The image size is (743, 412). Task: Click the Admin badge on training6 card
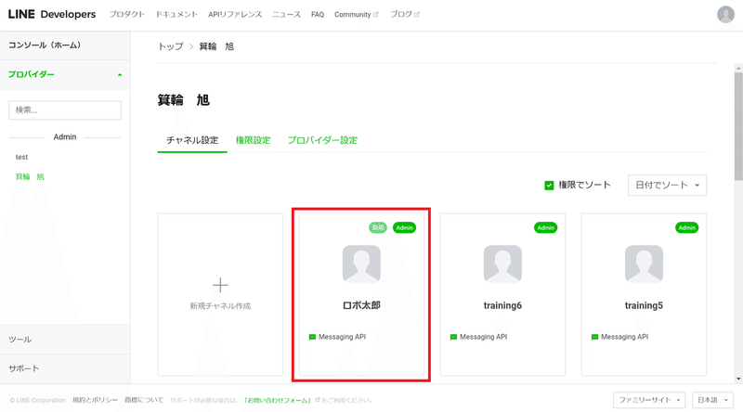click(x=545, y=227)
